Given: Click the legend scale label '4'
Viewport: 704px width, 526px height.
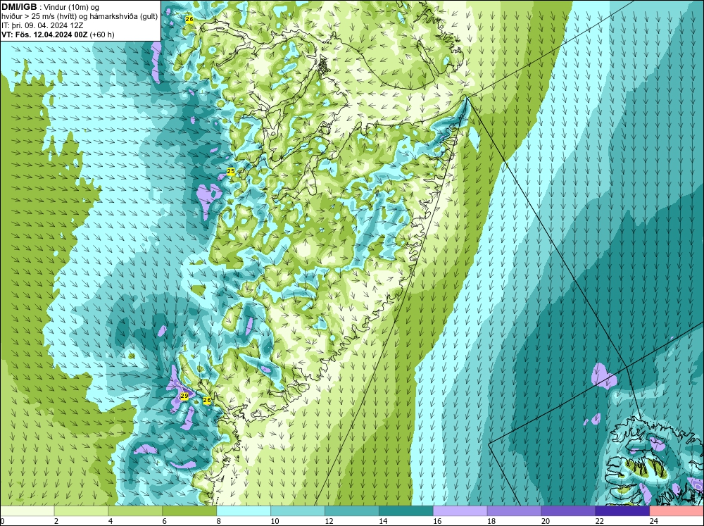Looking at the screenshot, I should 111,522.
